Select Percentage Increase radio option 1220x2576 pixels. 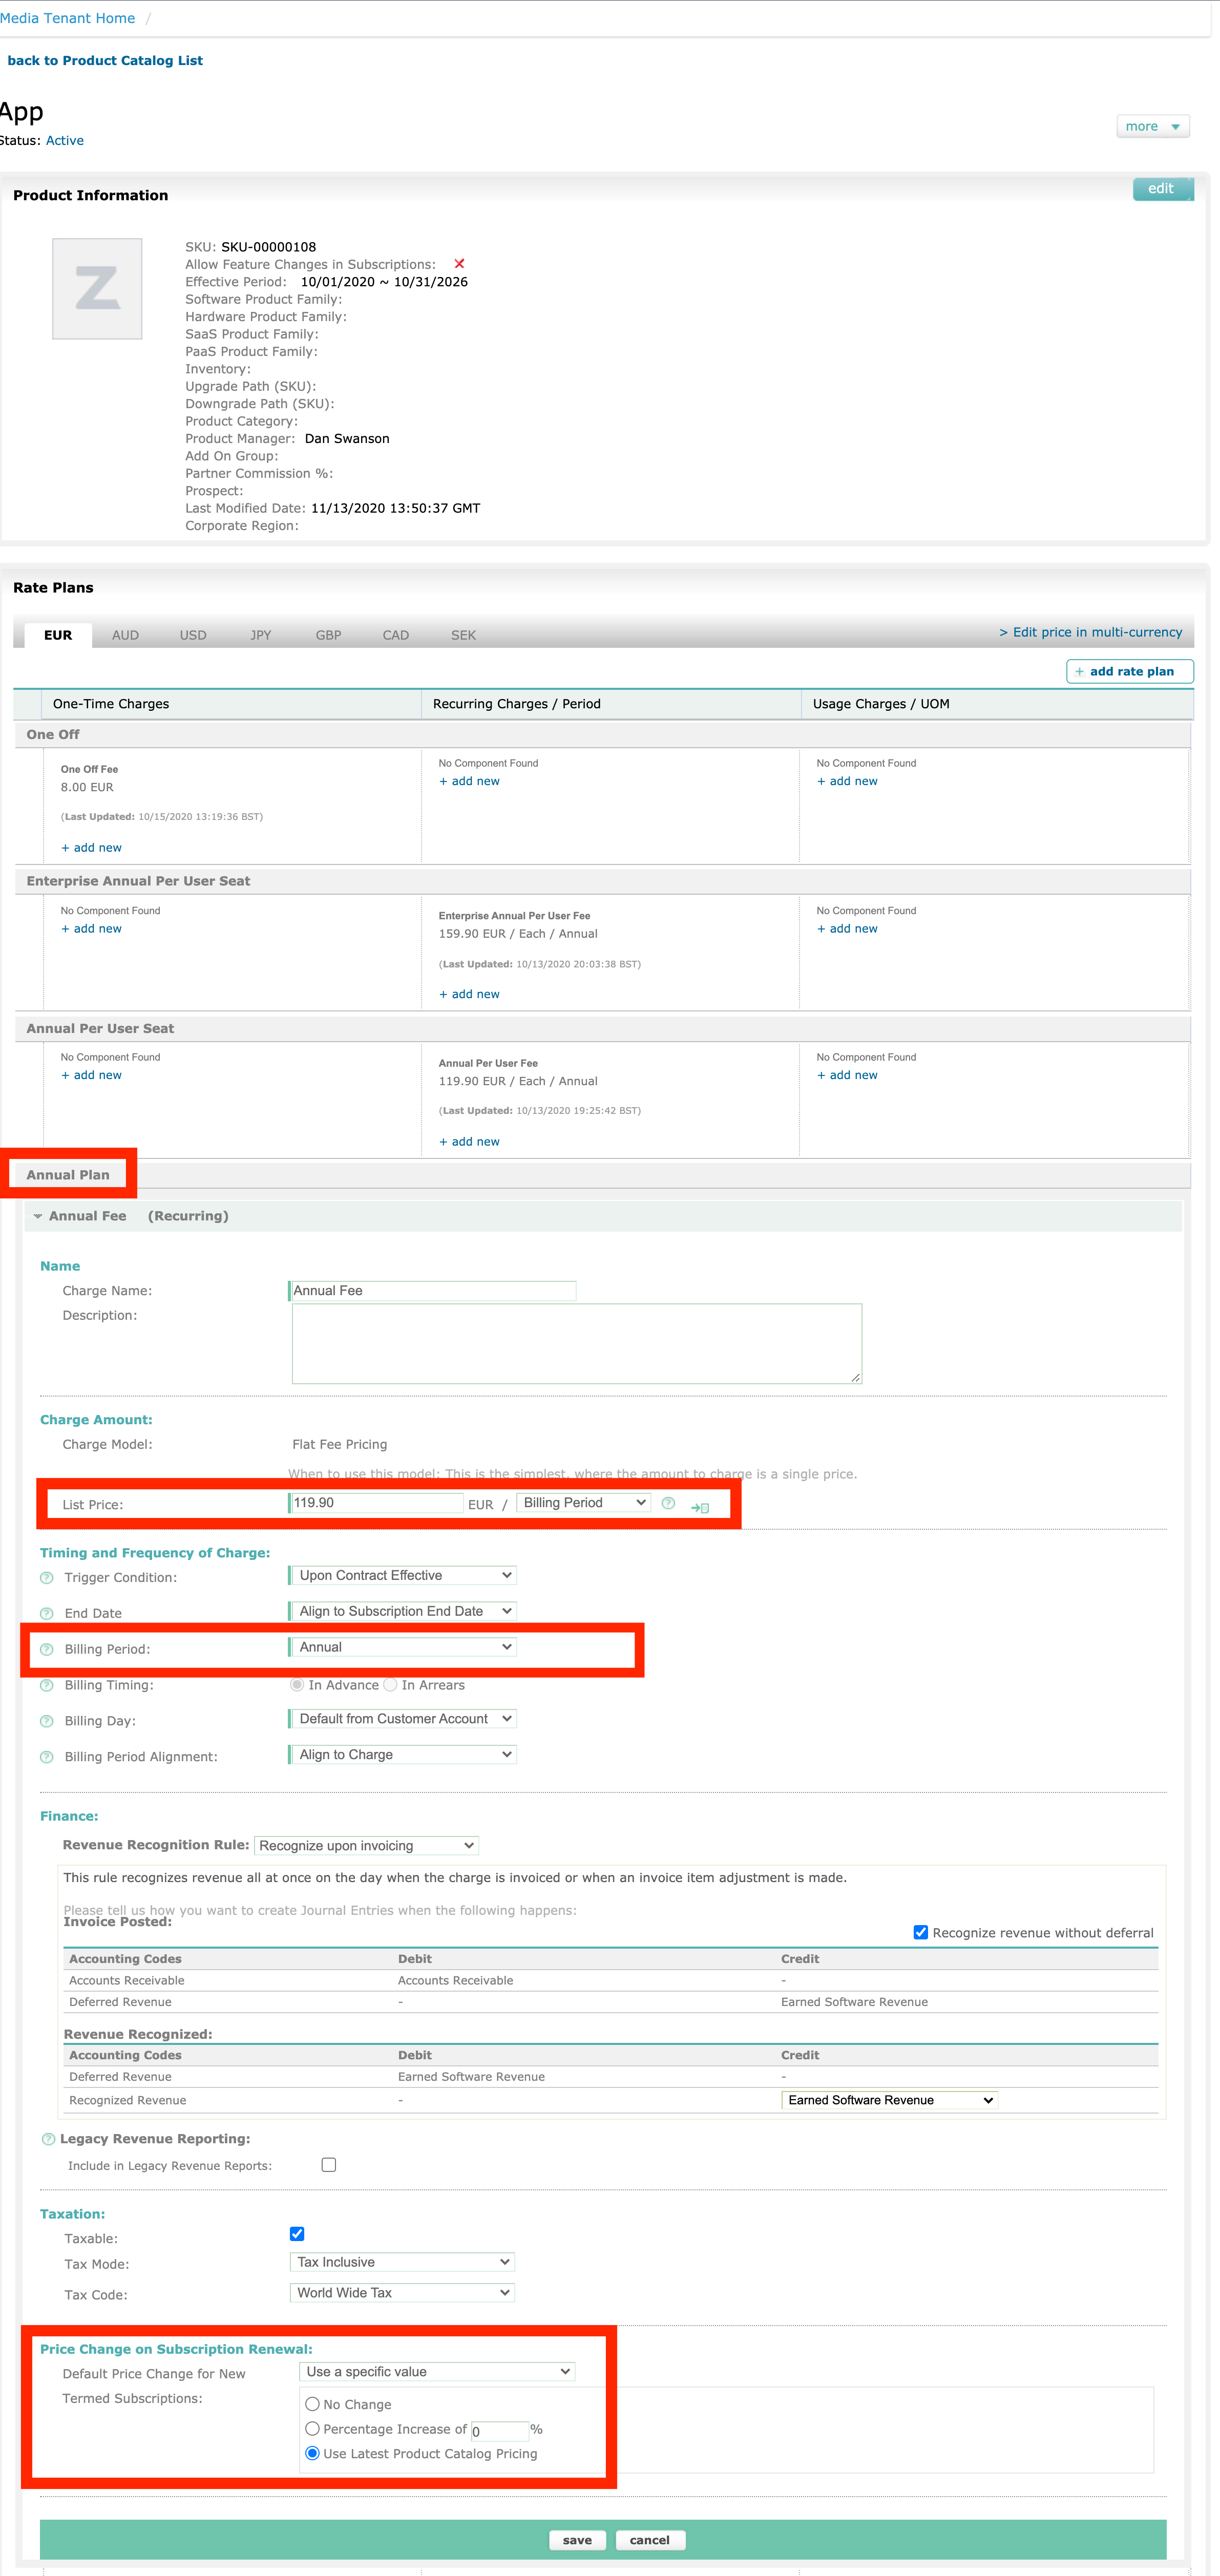click(x=312, y=2429)
